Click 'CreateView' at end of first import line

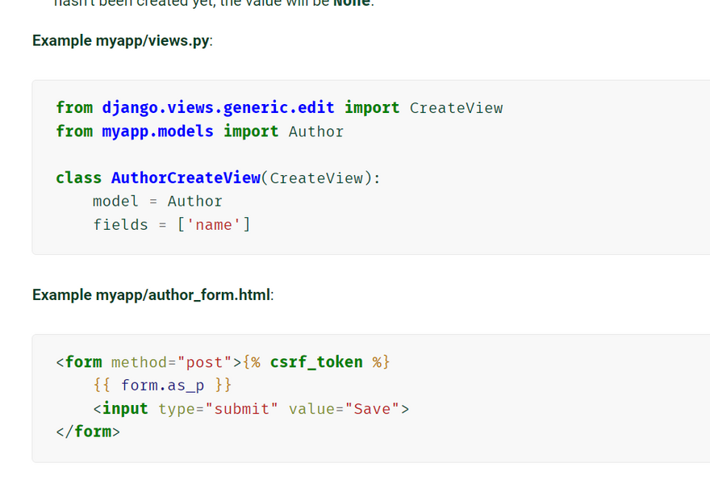(x=456, y=107)
